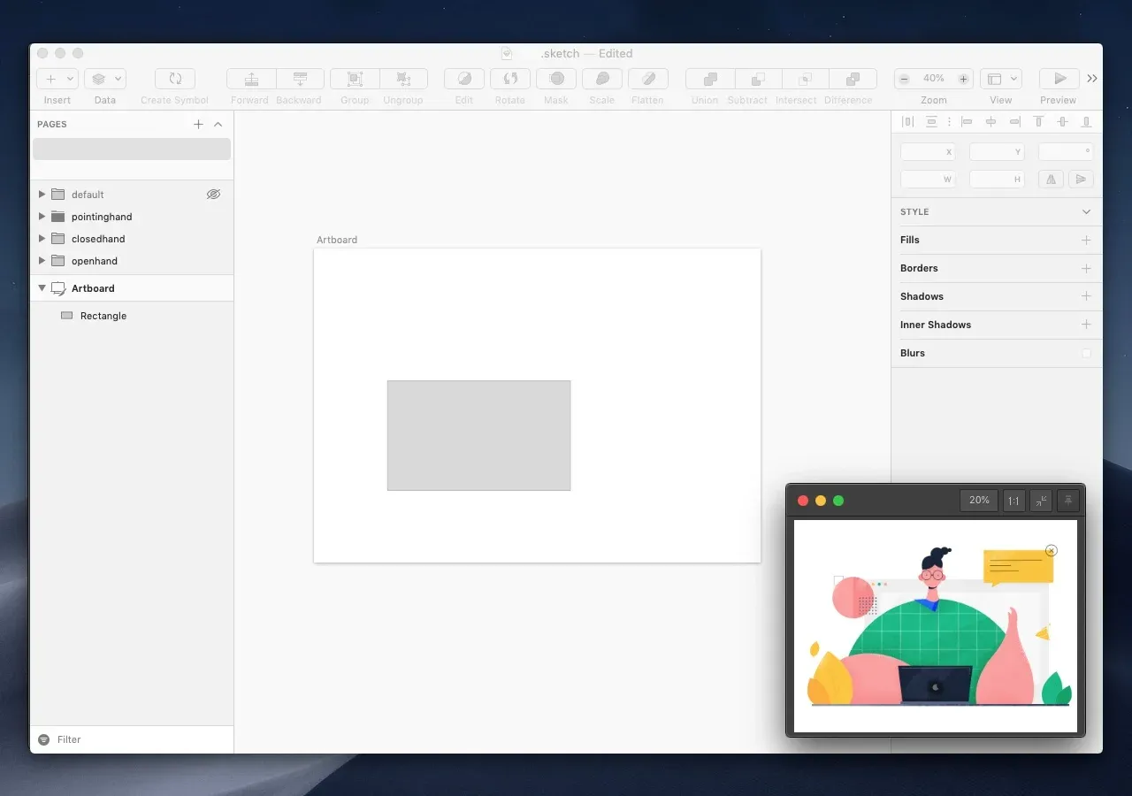1132x796 pixels.
Task: Click the 20% zoom button in preview window
Action: point(979,501)
